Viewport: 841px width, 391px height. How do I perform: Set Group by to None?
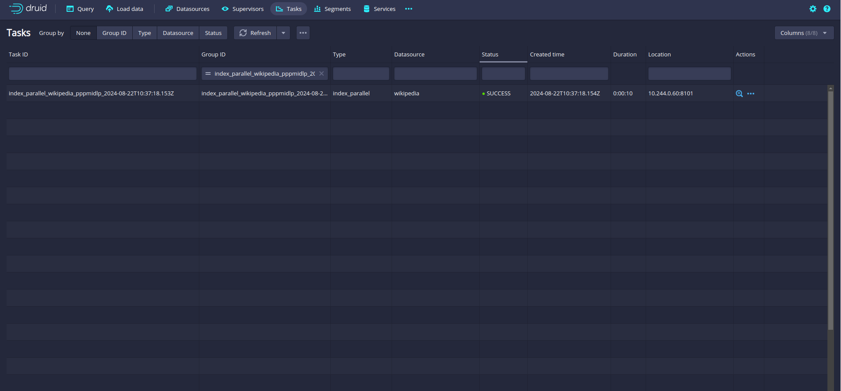click(x=83, y=33)
